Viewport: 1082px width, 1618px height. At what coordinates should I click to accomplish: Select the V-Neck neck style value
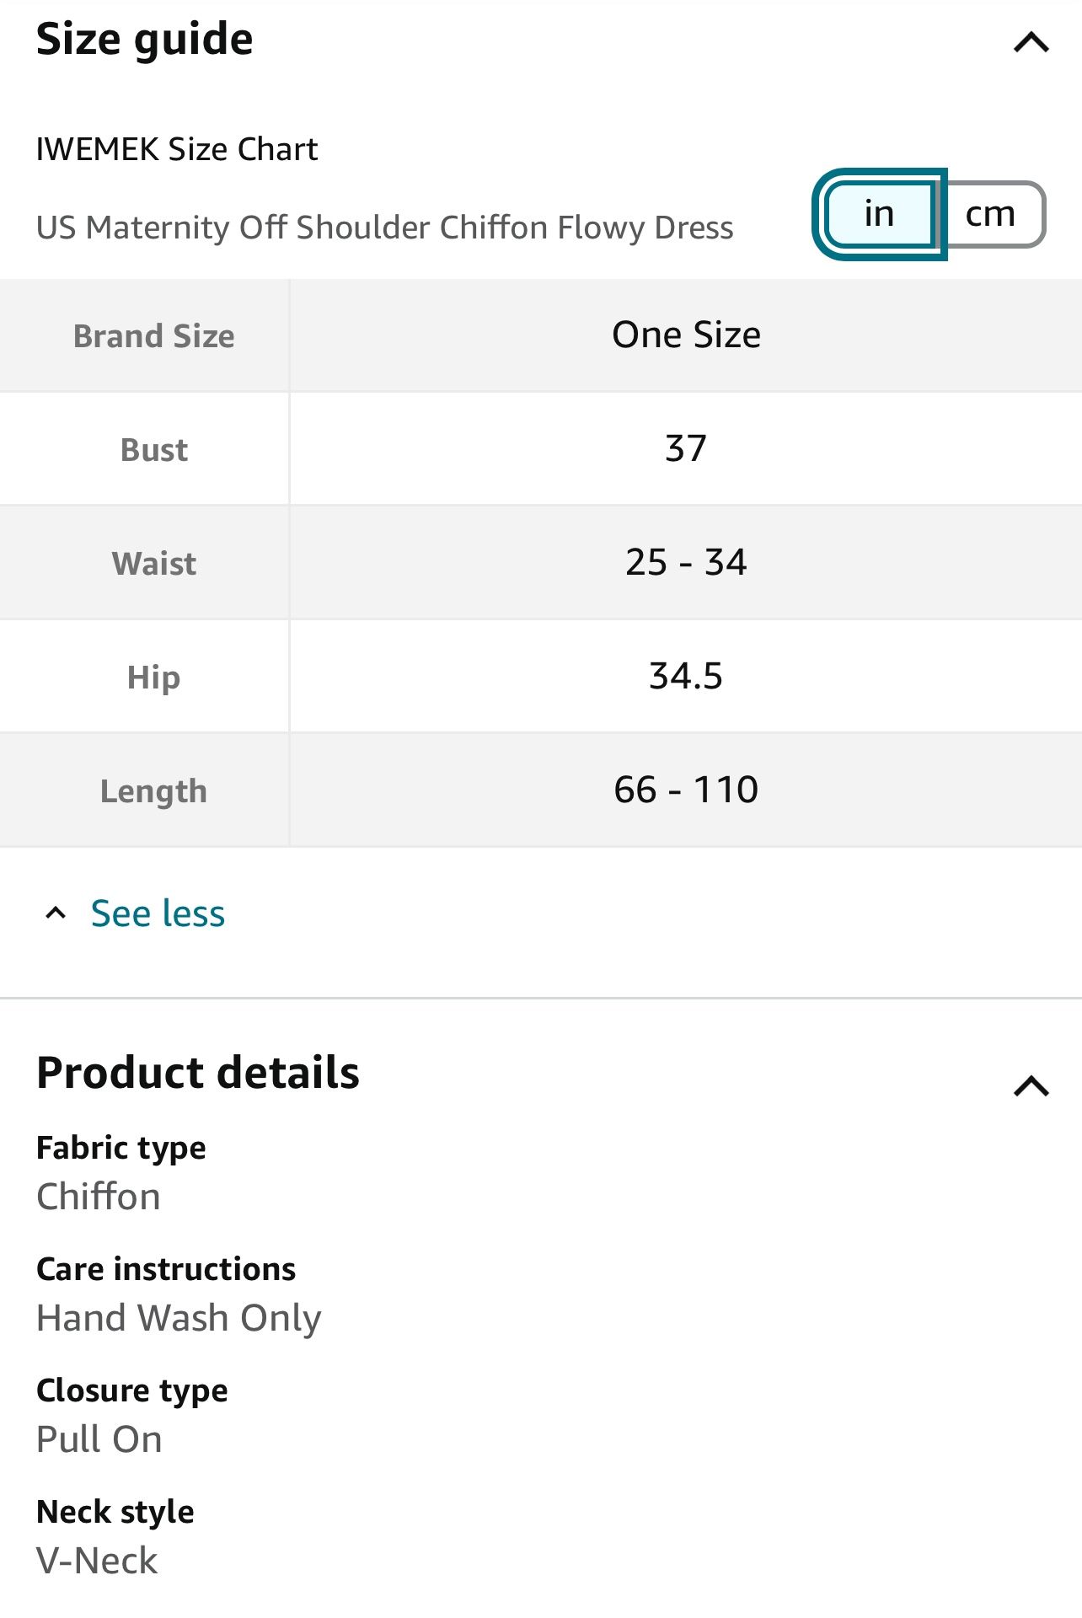click(97, 1561)
